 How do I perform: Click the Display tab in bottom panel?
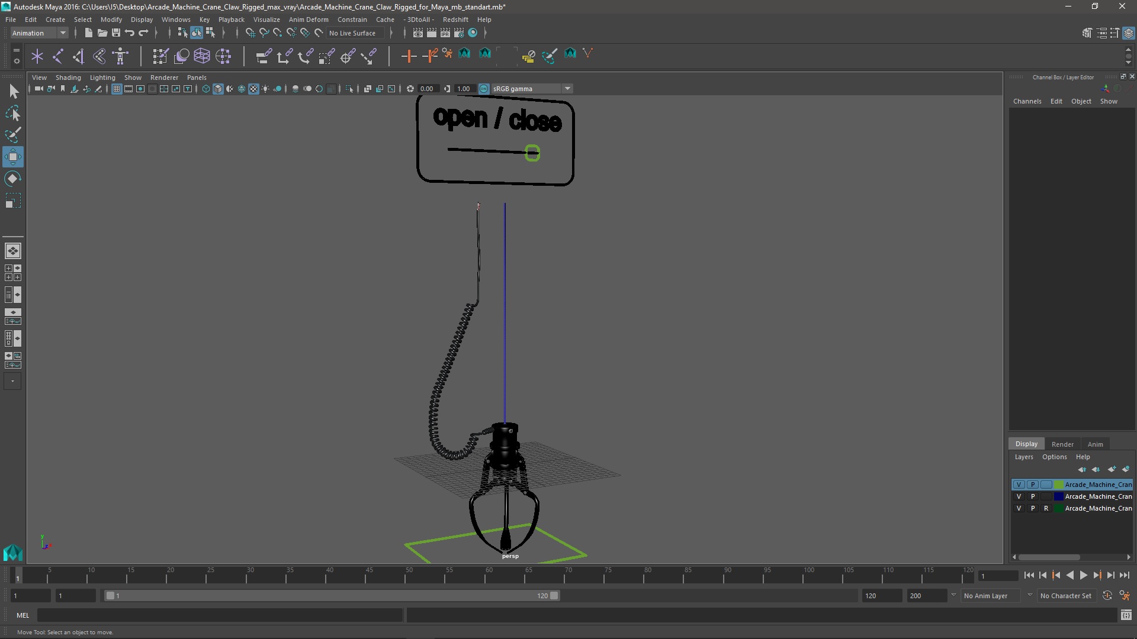click(x=1026, y=443)
